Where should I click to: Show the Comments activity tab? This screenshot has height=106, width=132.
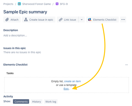point(21,102)
